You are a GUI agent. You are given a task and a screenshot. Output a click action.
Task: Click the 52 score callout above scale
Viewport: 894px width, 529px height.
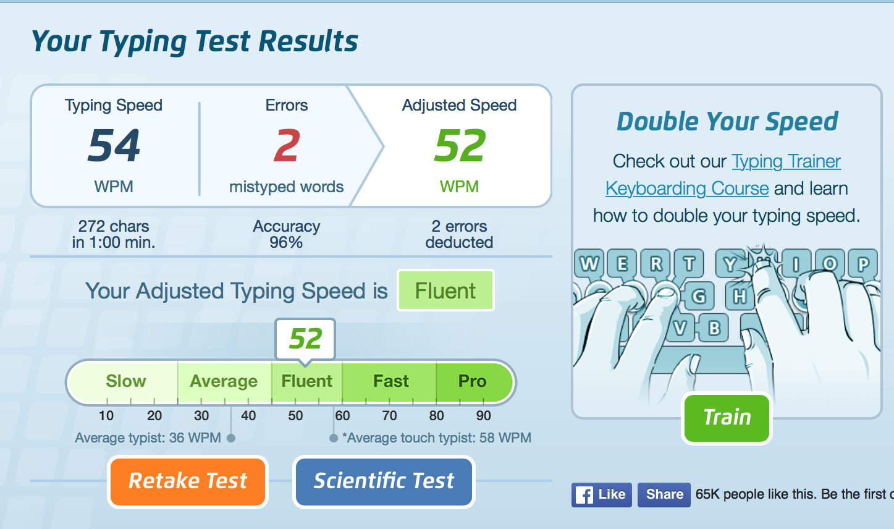click(305, 339)
